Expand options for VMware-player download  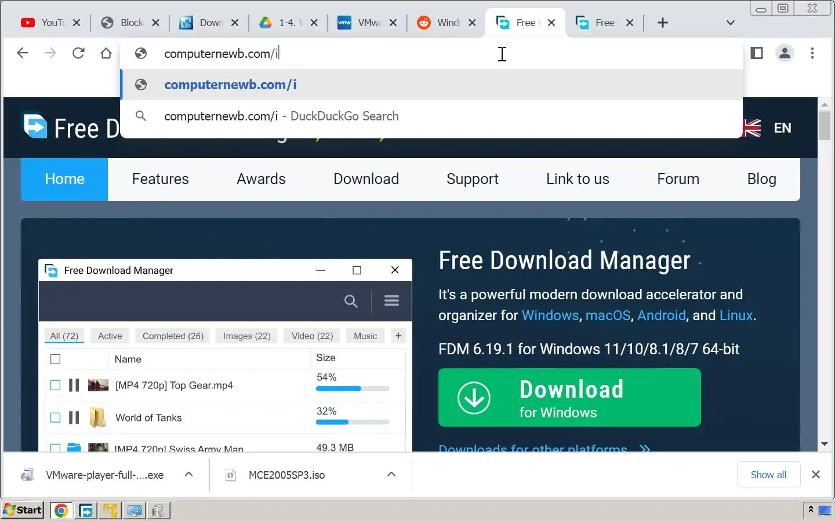[188, 474]
